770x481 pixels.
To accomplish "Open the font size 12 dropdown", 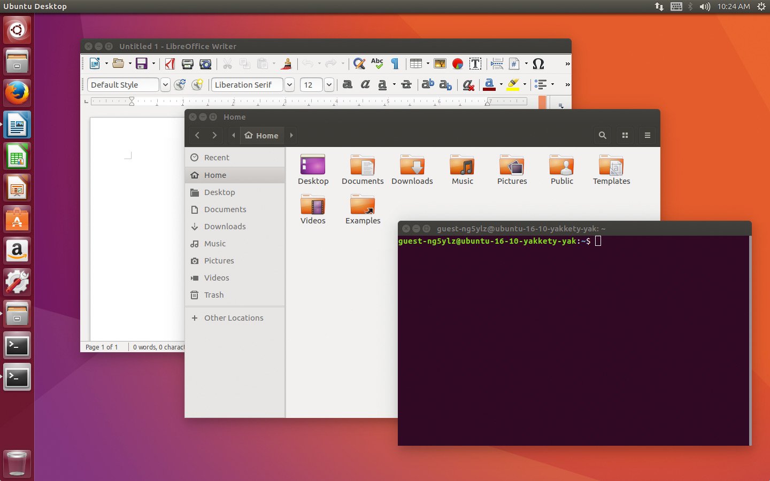I will click(x=329, y=85).
